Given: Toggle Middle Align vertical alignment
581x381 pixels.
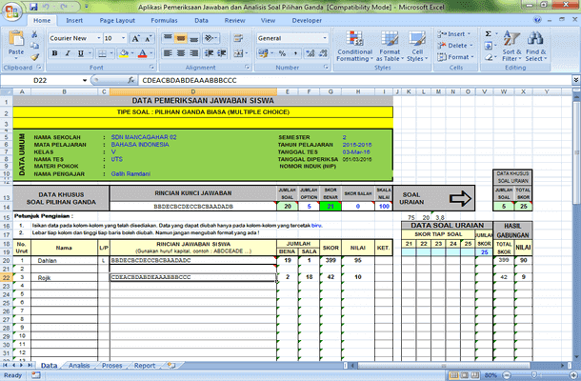Looking at the screenshot, I should click(181, 38).
